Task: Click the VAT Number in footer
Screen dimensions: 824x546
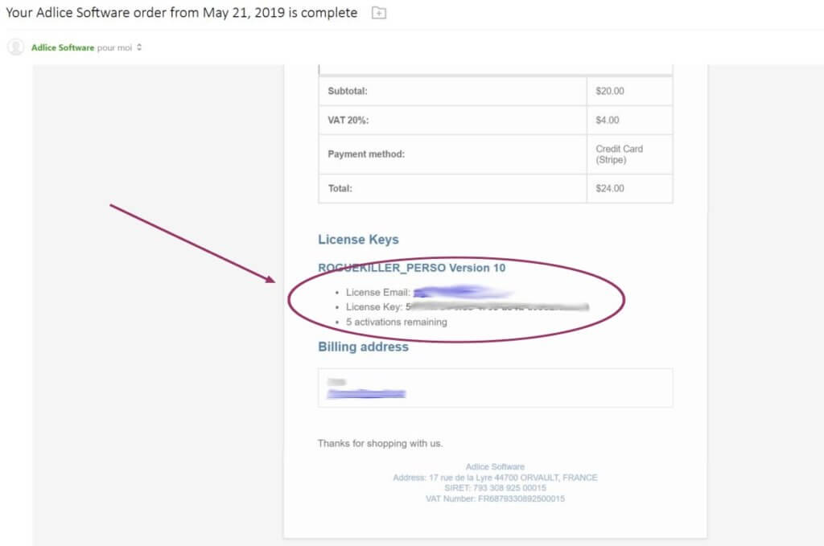Action: click(495, 499)
